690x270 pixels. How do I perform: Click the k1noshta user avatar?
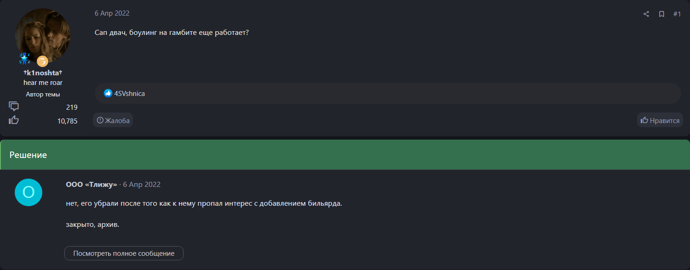43,36
